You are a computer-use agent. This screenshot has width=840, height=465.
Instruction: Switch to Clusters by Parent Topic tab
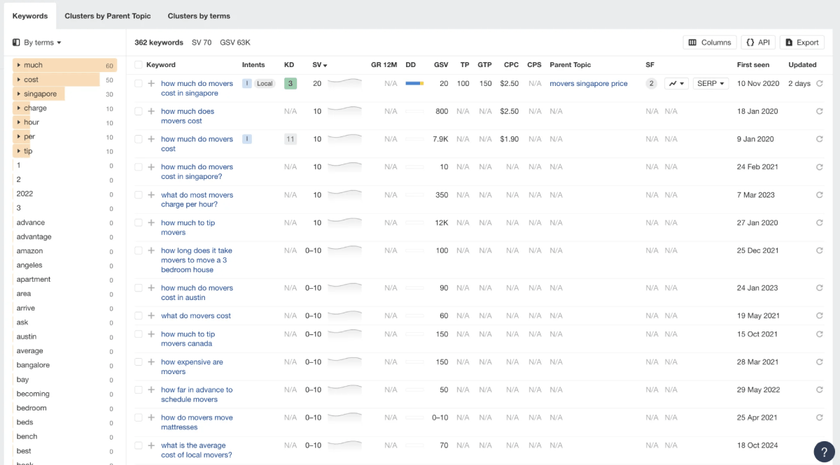(107, 15)
